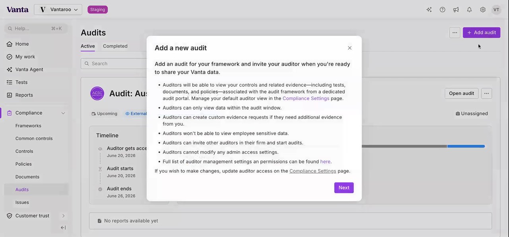Select the Active audits tab
Viewport: 509px width, 237px height.
point(87,46)
